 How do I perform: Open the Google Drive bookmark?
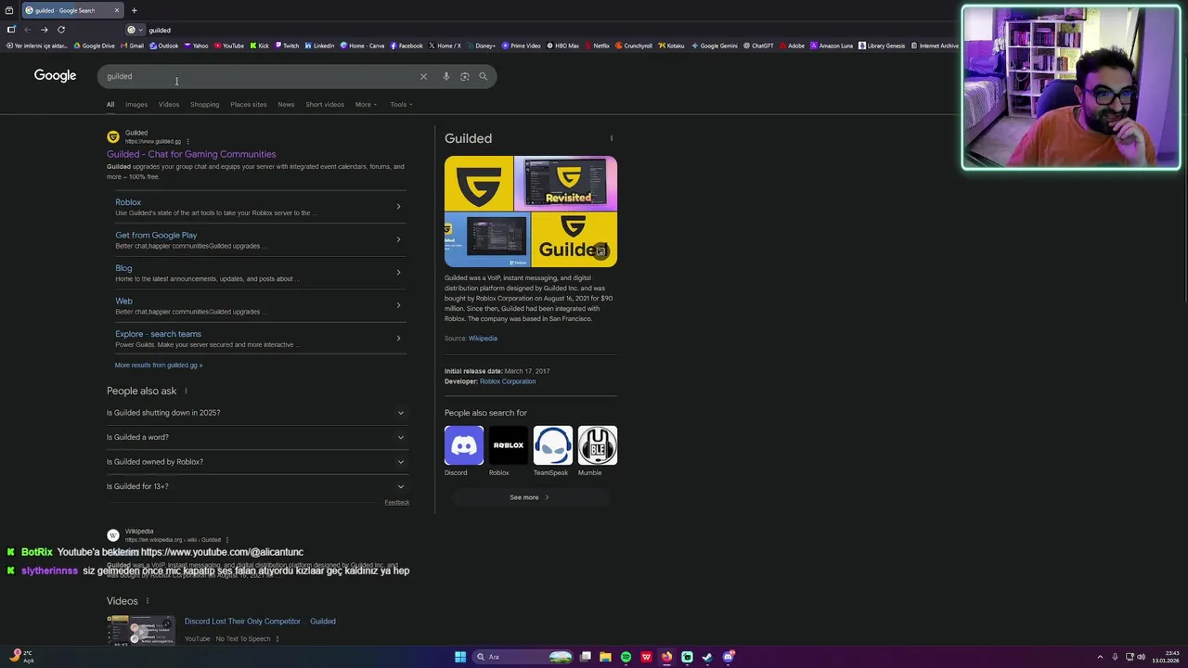click(x=94, y=45)
